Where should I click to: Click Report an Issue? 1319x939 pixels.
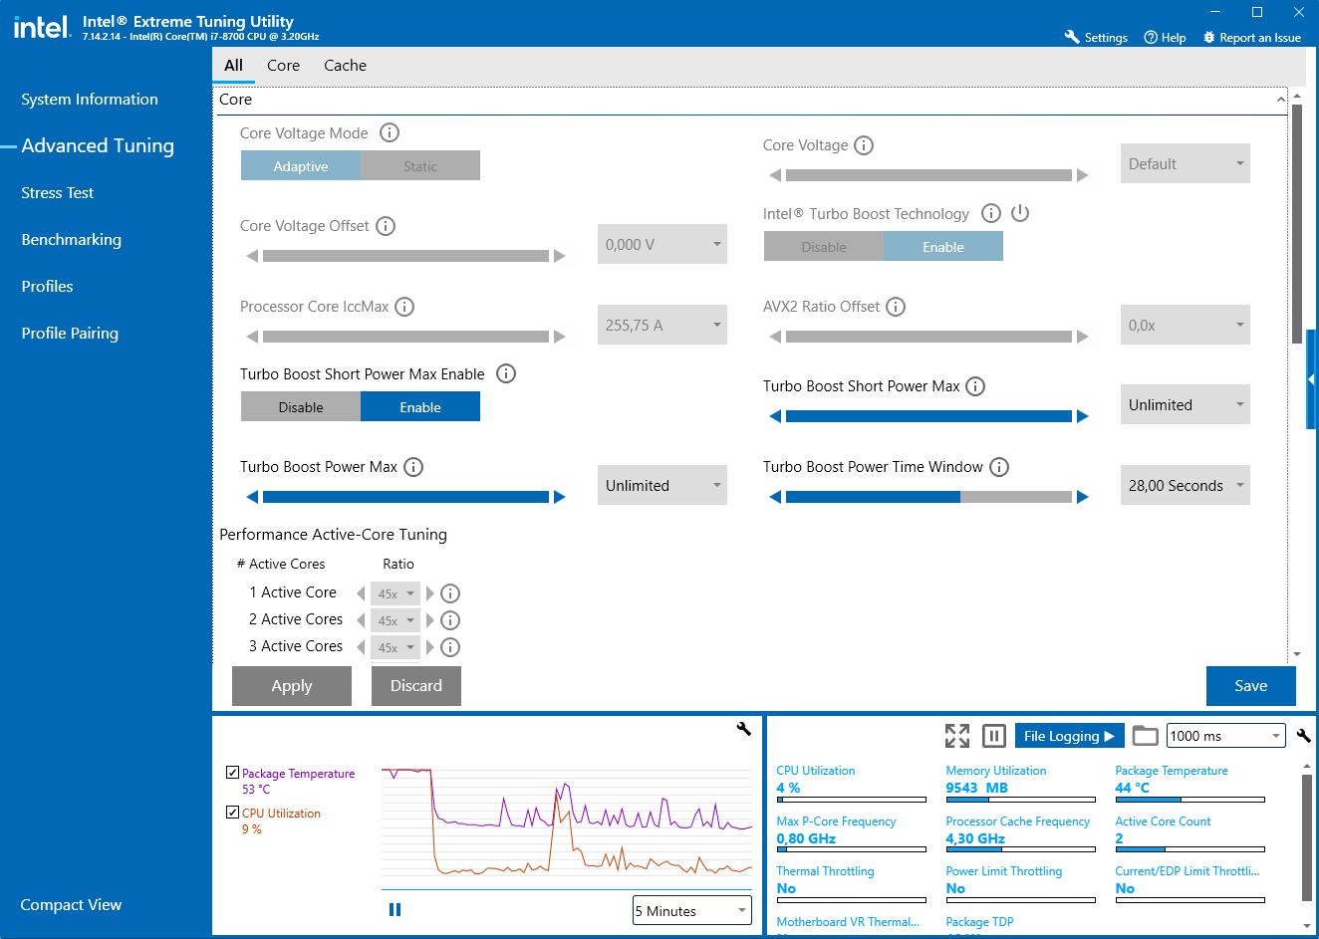click(x=1252, y=37)
